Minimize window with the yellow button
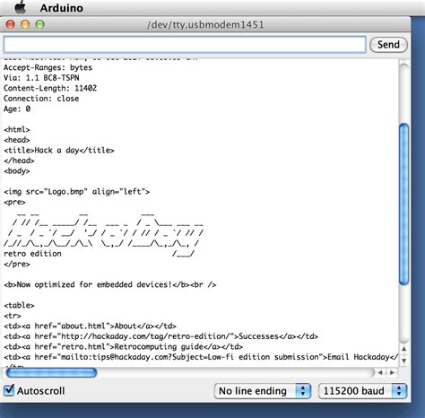The image size is (425, 418). point(25,24)
